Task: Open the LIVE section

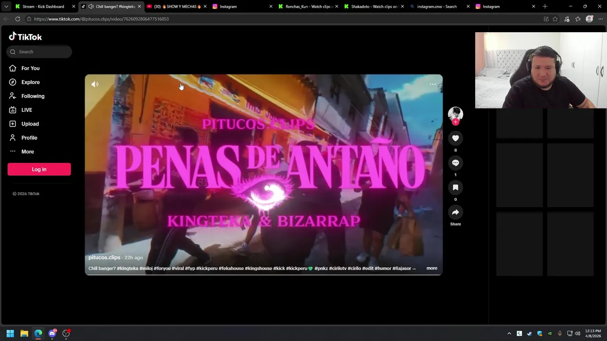Action: click(27, 110)
